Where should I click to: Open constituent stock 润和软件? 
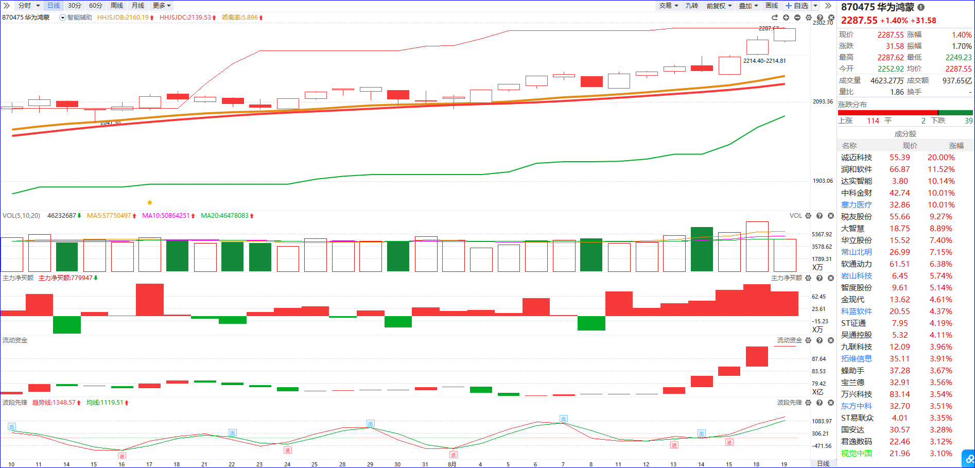(x=857, y=169)
